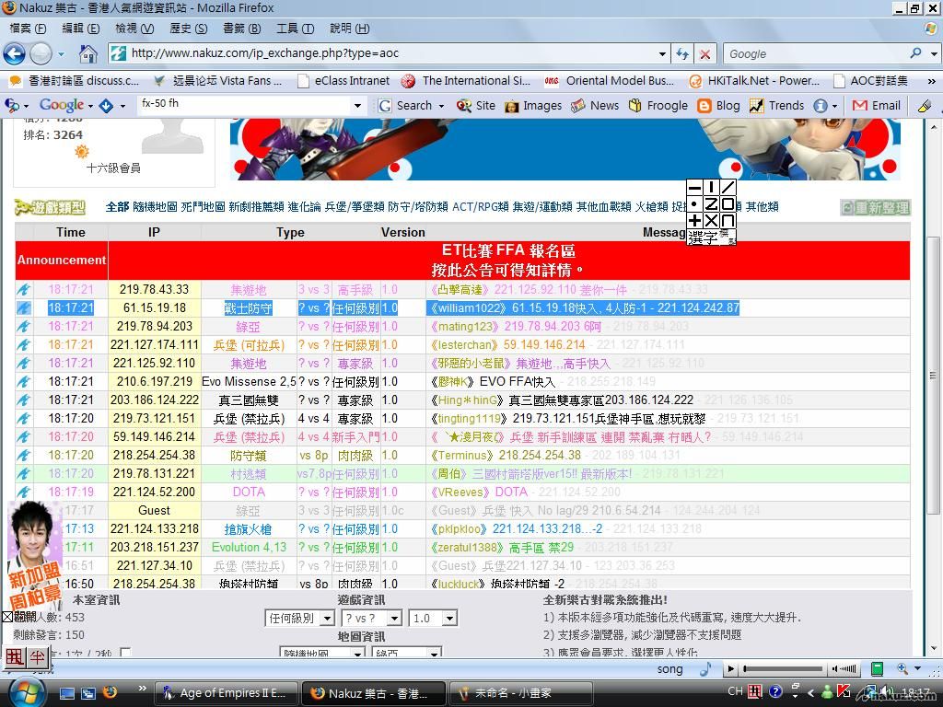Open Google toolbar Site search
The height and width of the screenshot is (707, 943).
[476, 106]
